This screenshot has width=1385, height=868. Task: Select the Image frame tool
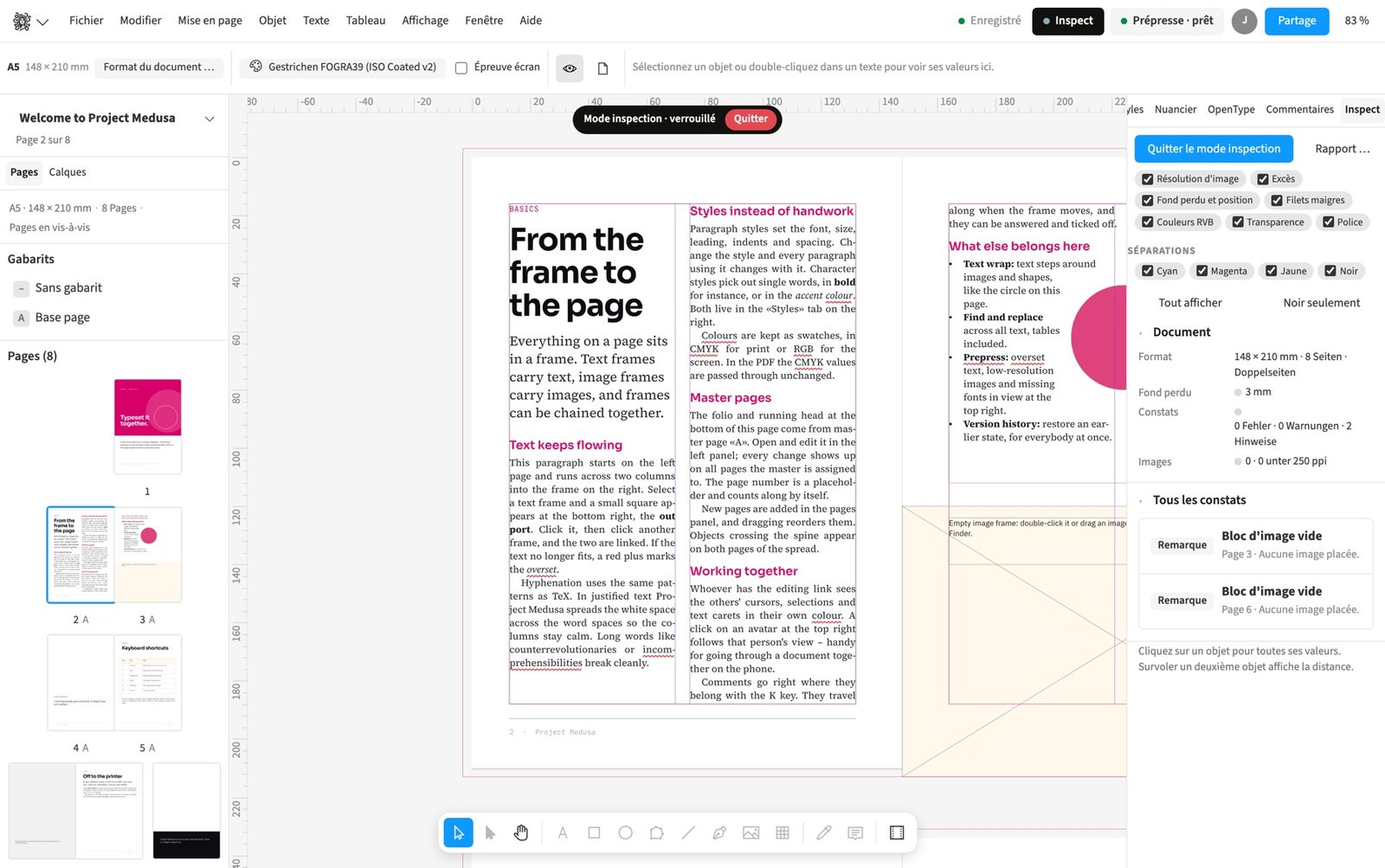pyautogui.click(x=750, y=833)
